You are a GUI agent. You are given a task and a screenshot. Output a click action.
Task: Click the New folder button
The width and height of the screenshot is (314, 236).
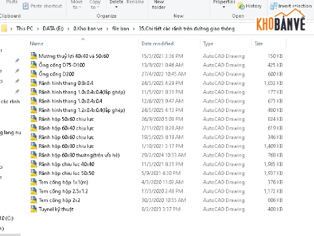[159, 4]
